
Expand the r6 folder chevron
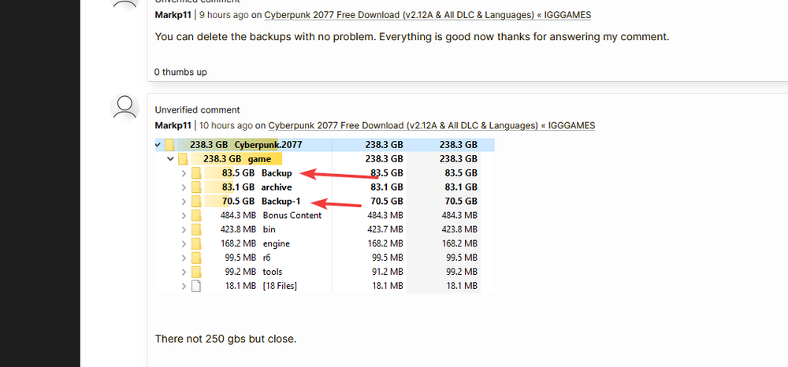point(184,258)
